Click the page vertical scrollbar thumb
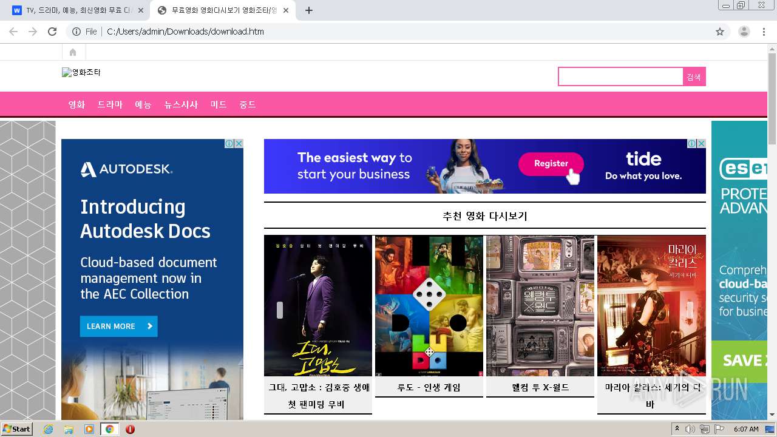The image size is (777, 437). point(772,99)
